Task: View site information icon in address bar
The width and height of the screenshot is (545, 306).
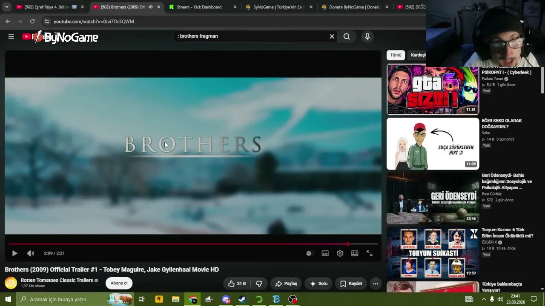Action: click(47, 21)
